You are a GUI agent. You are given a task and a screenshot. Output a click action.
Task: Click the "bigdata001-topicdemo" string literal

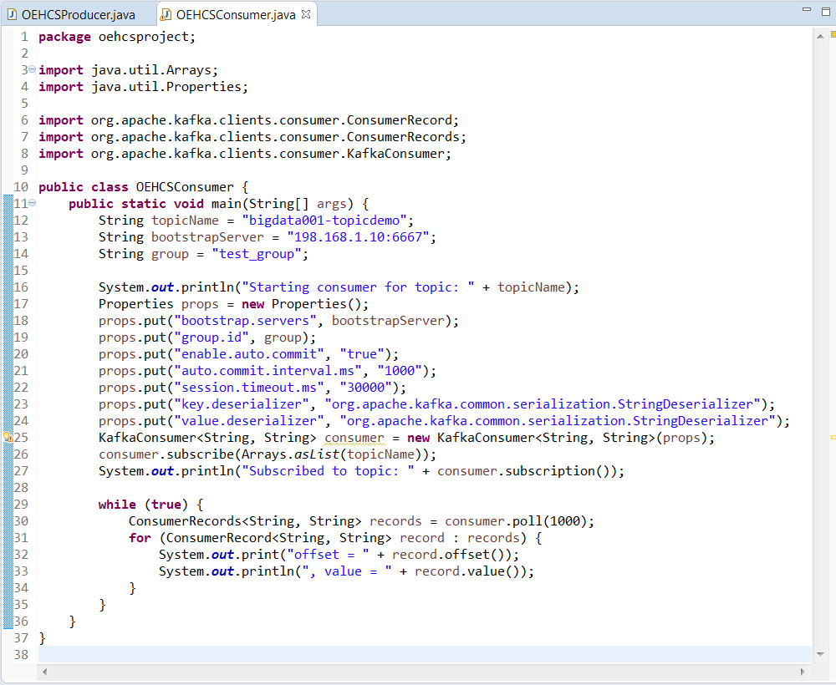pyautogui.click(x=324, y=221)
